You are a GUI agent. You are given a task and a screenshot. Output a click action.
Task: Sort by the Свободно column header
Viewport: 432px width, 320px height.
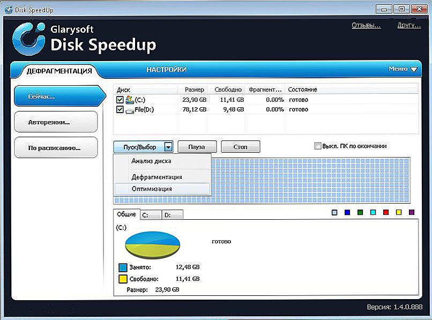227,90
